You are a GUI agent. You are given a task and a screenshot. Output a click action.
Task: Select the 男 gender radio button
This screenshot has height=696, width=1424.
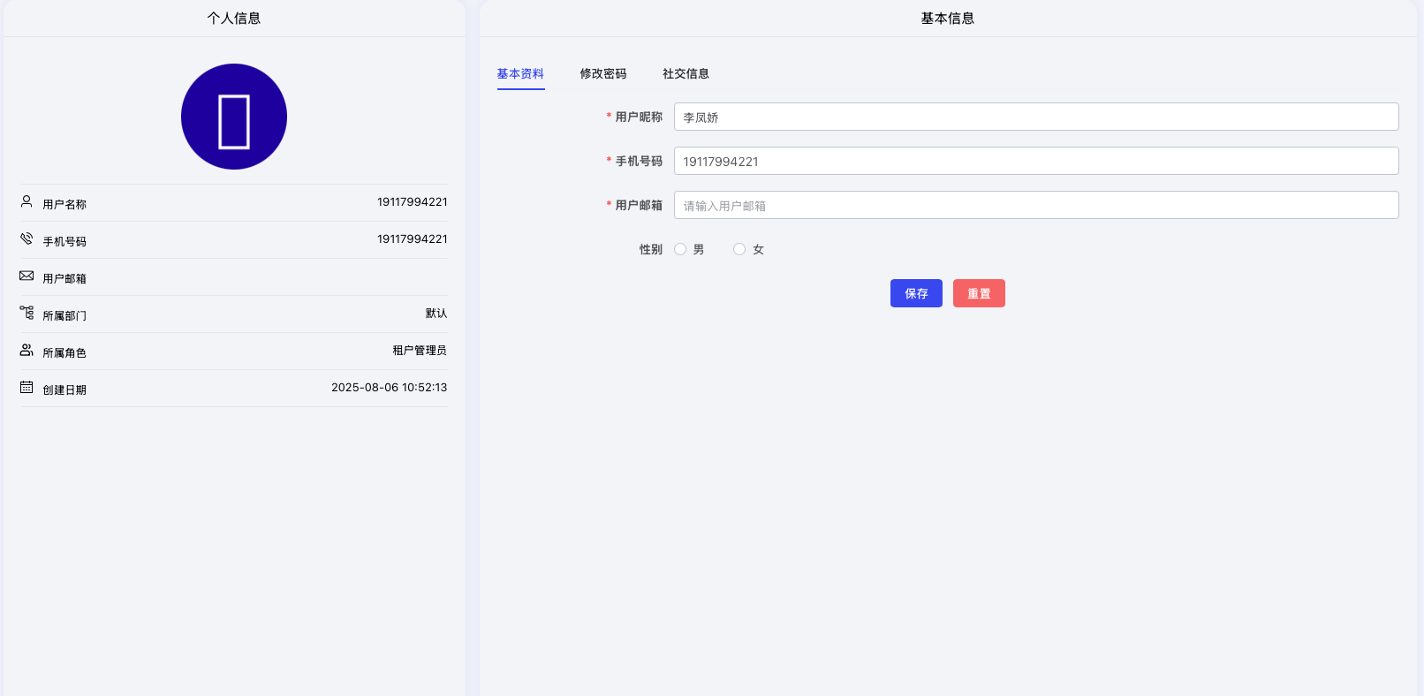(x=680, y=249)
